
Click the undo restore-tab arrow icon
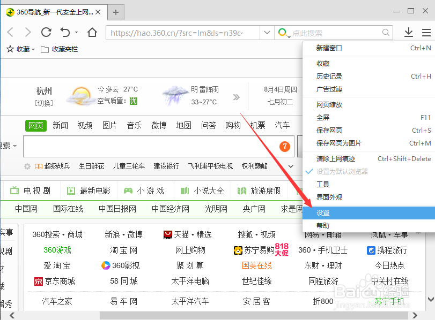pos(65,33)
